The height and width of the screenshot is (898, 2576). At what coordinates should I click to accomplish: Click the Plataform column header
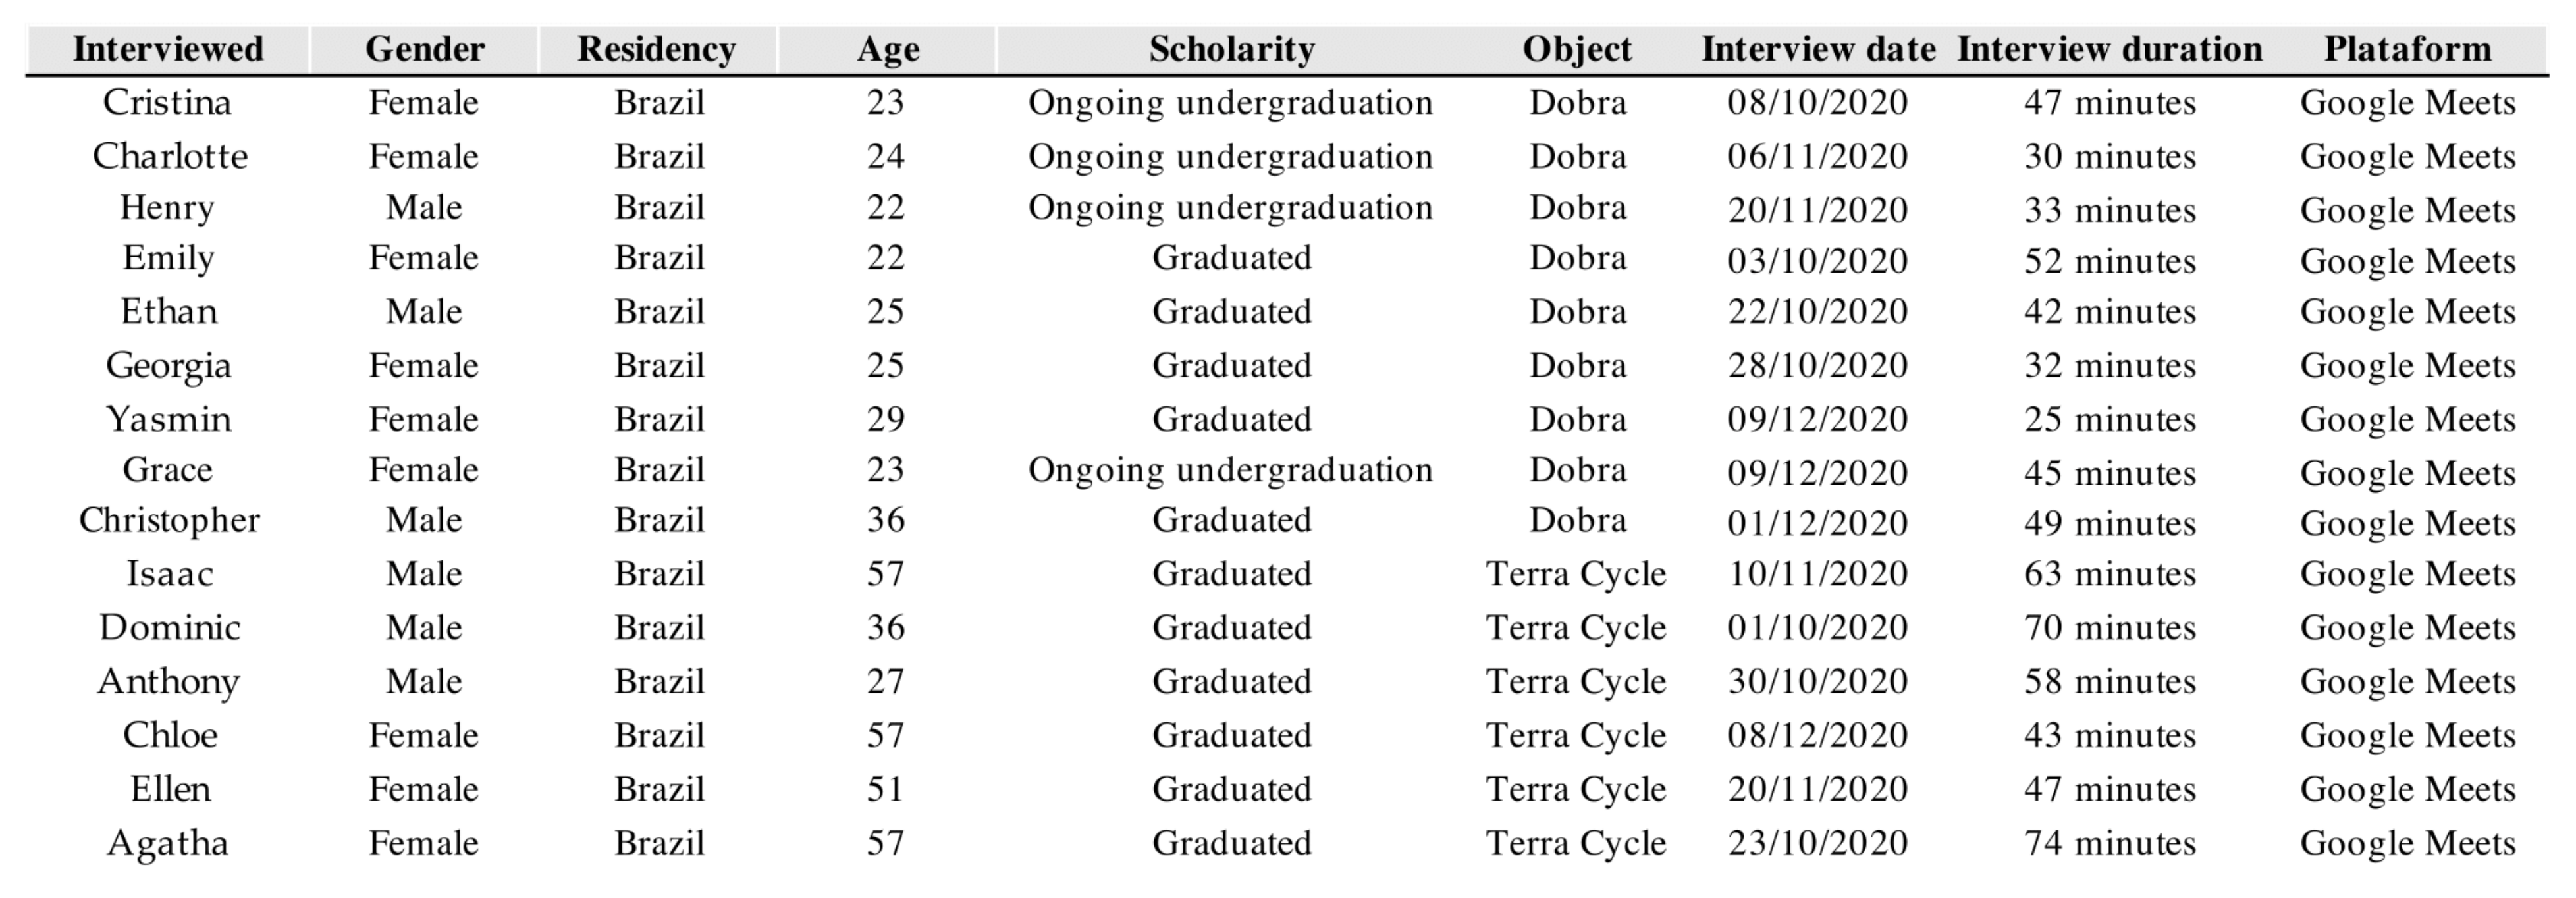tap(2407, 49)
